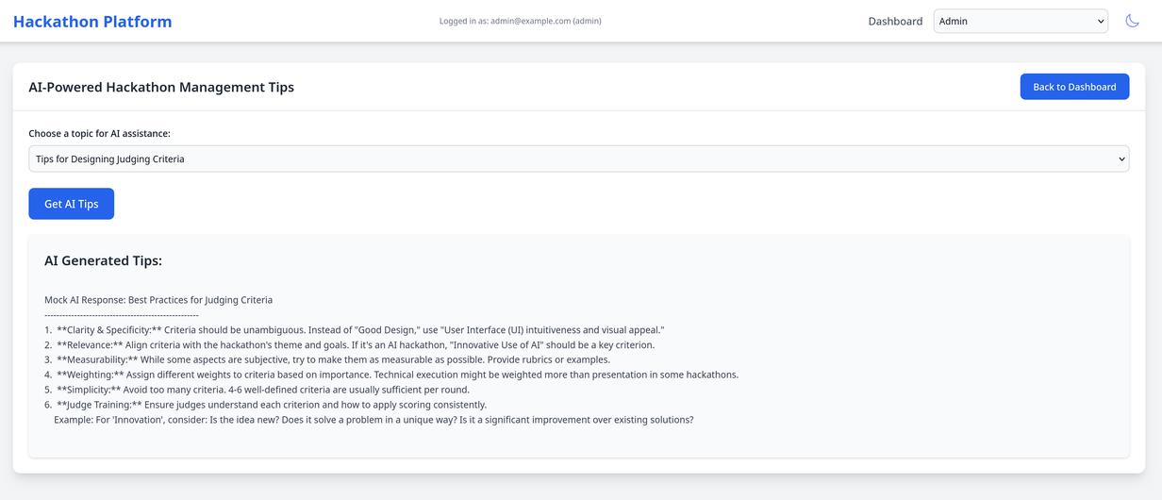
Task: Click the AI Generated Tips heading
Action: [103, 260]
